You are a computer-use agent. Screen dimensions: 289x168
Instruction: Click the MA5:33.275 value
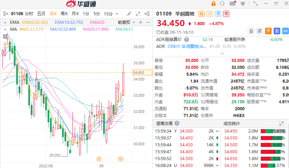point(31,29)
